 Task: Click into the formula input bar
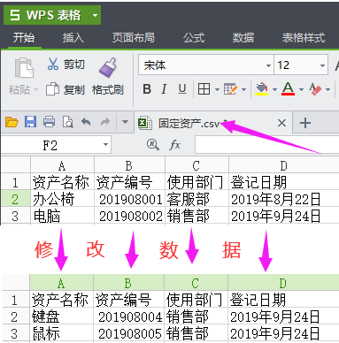point(266,145)
